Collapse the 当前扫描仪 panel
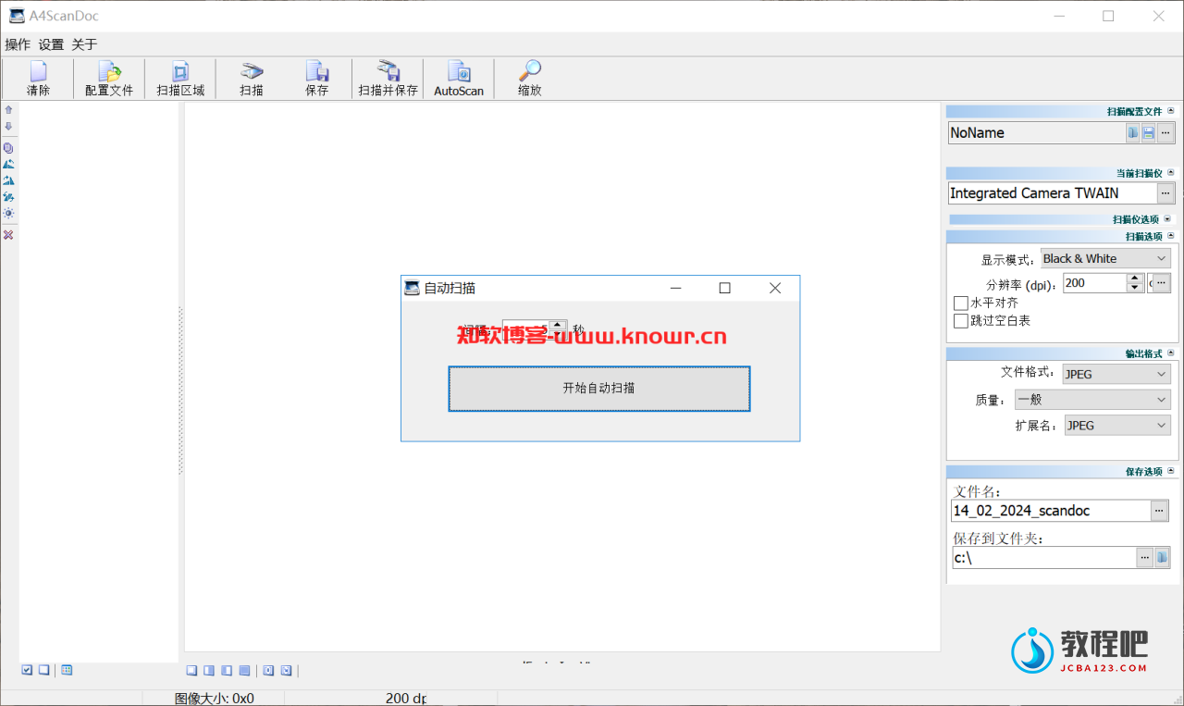 click(x=1171, y=173)
